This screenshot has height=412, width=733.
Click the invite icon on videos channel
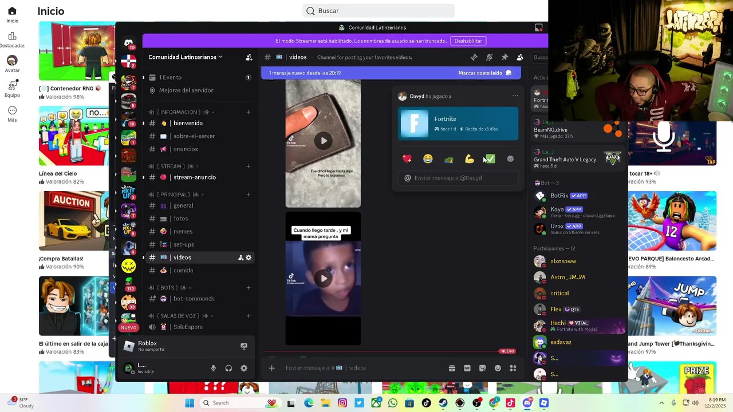click(x=241, y=257)
